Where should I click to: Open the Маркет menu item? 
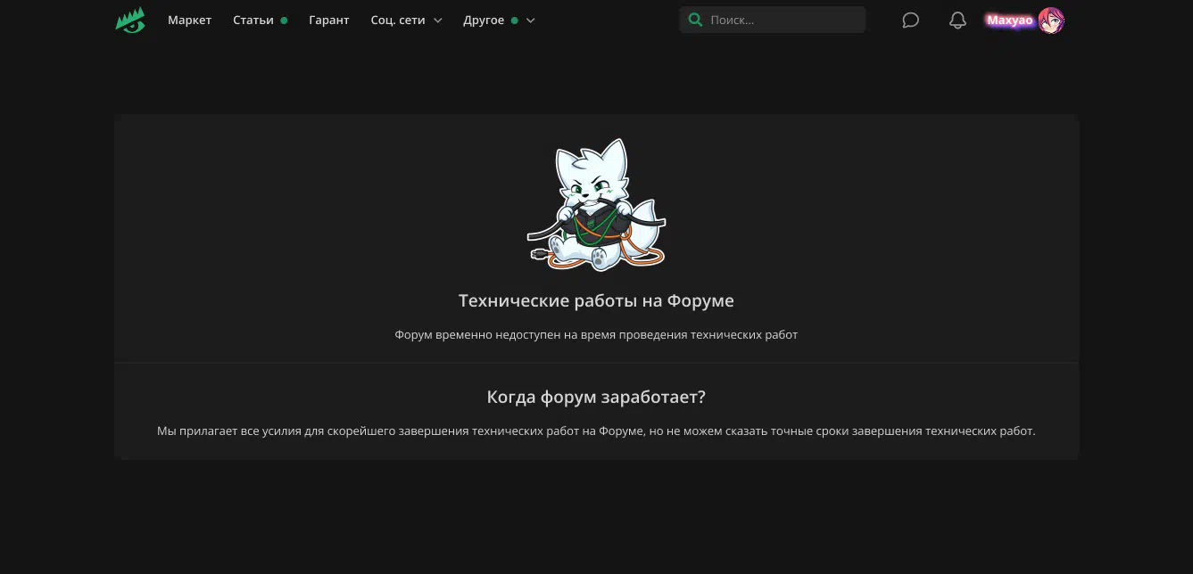click(189, 20)
